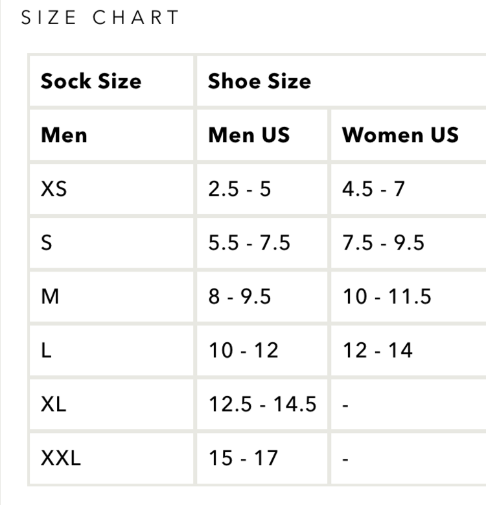Click the SIZE CHART heading
This screenshot has width=486, height=505.
coord(100,18)
